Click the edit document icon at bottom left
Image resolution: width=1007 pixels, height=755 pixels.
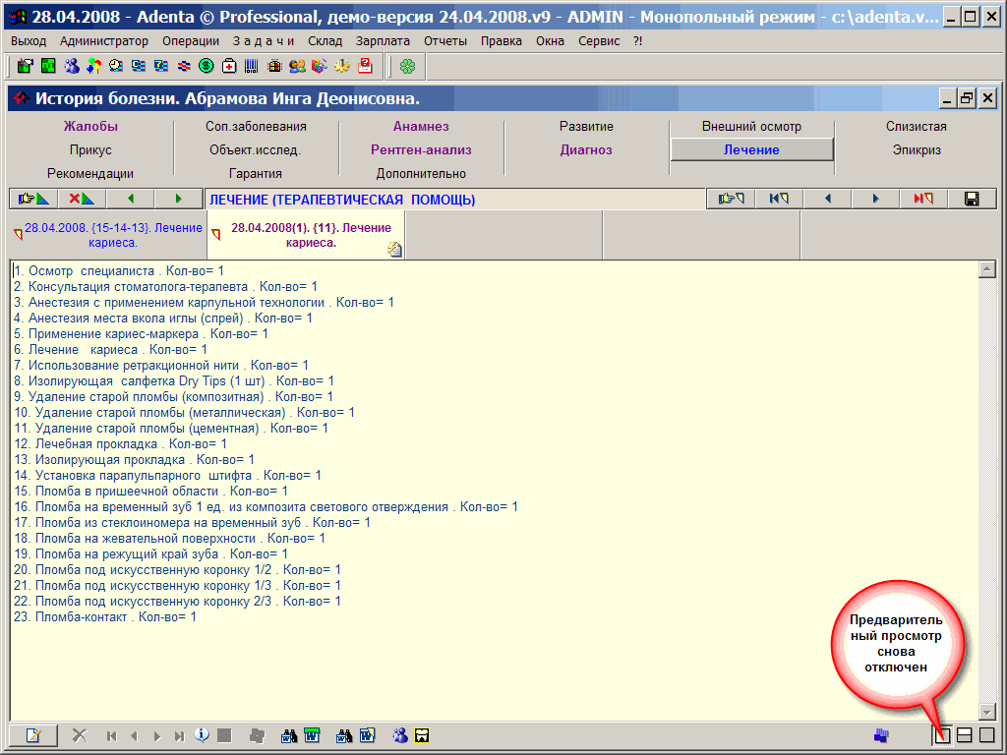click(x=33, y=734)
